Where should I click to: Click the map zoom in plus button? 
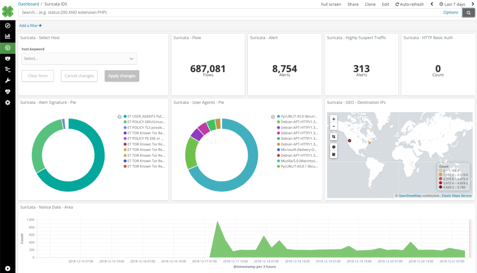pyautogui.click(x=334, y=119)
